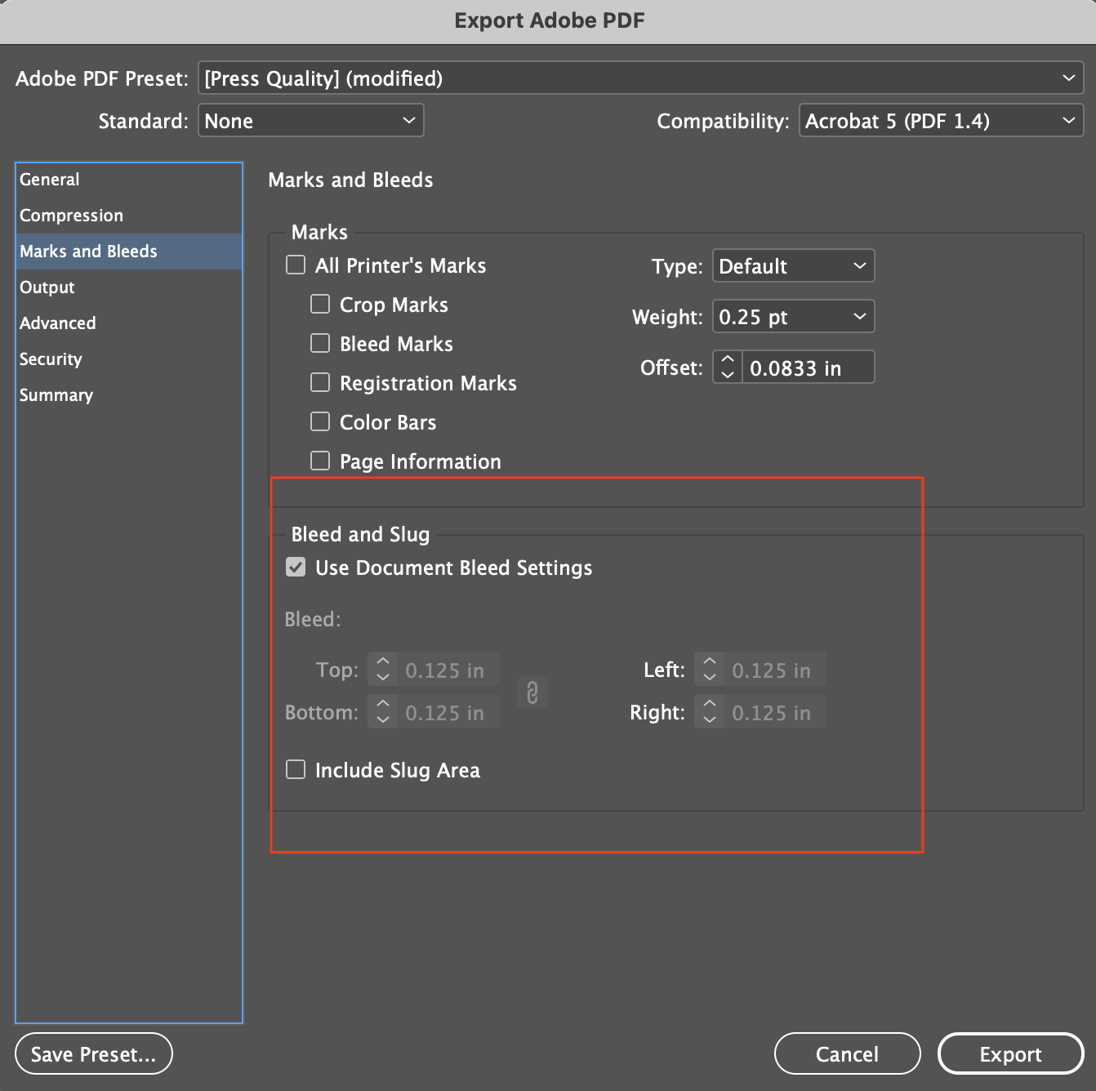View the Summary section
The width and height of the screenshot is (1096, 1091).
[56, 394]
